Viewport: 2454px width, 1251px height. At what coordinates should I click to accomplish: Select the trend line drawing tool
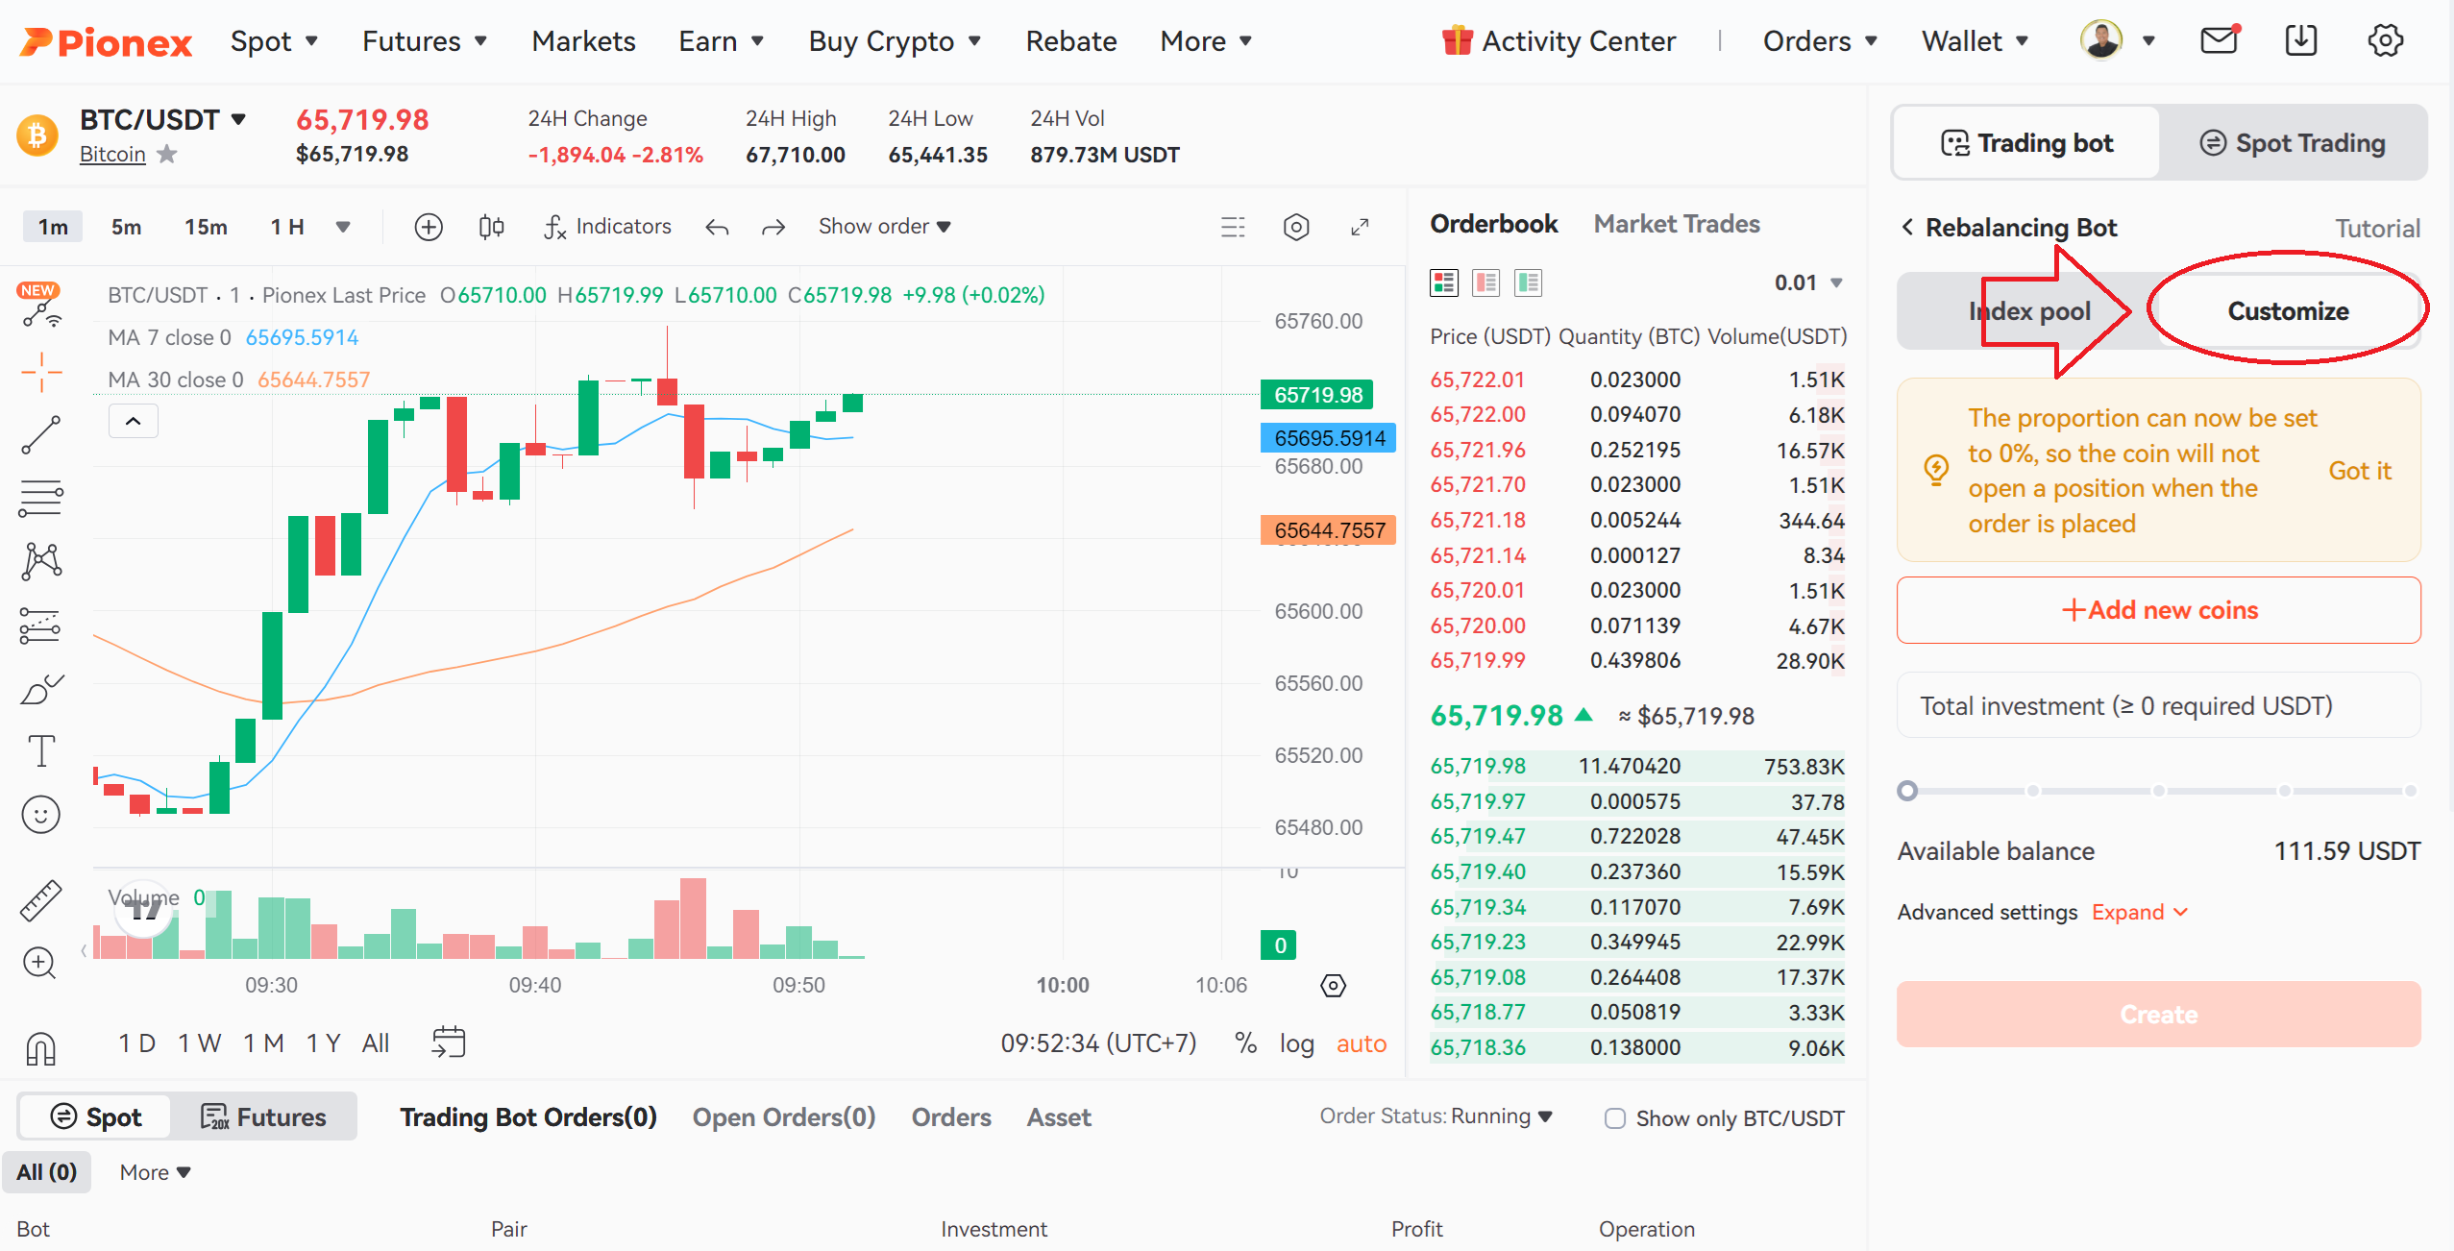(x=41, y=435)
